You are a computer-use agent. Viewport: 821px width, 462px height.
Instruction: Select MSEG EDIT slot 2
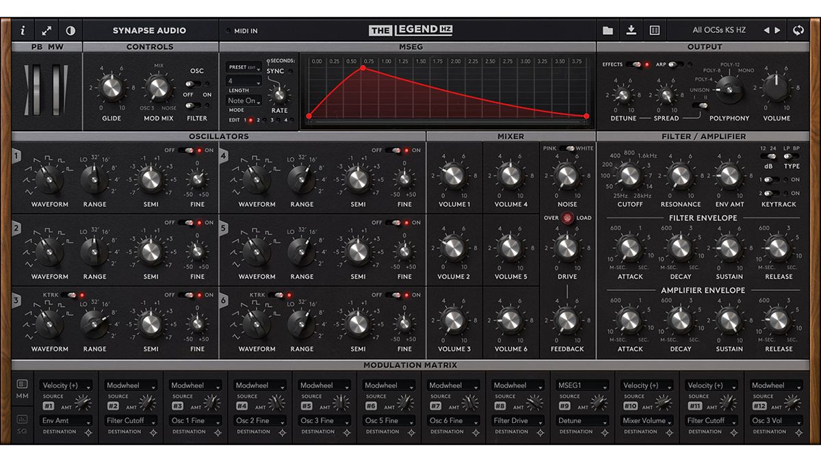pos(263,120)
